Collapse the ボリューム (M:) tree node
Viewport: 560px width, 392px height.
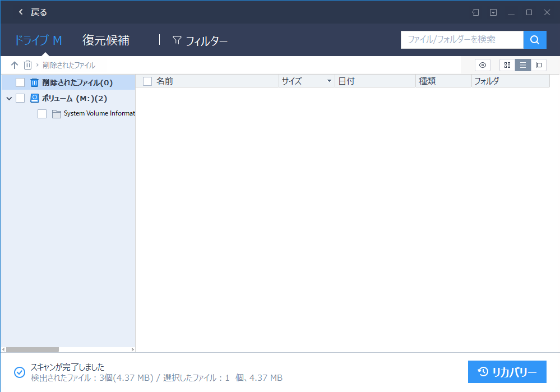(x=8, y=98)
